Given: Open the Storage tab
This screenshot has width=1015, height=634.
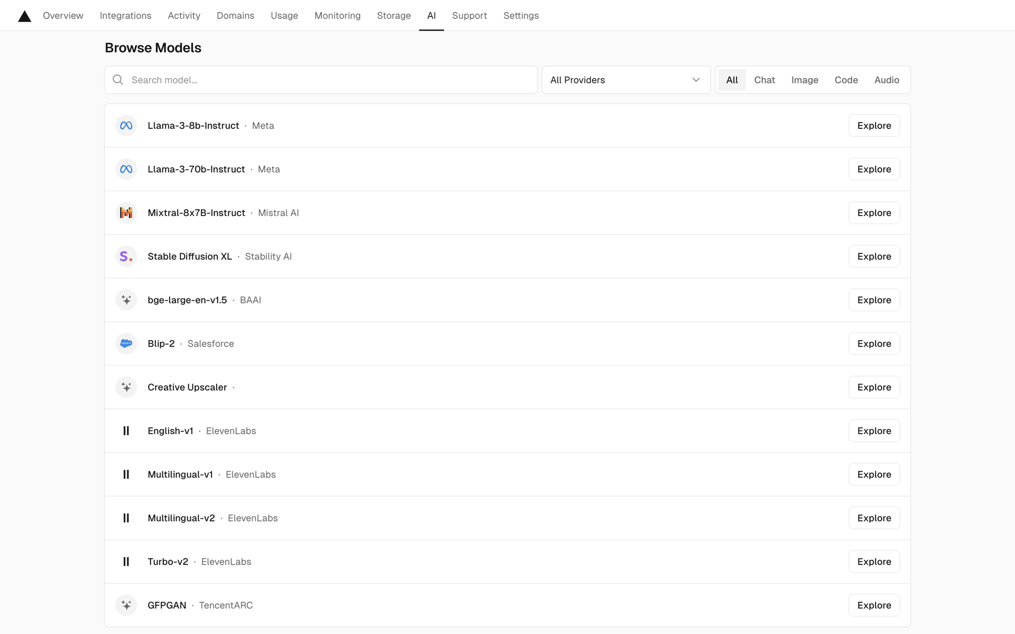Looking at the screenshot, I should point(394,16).
